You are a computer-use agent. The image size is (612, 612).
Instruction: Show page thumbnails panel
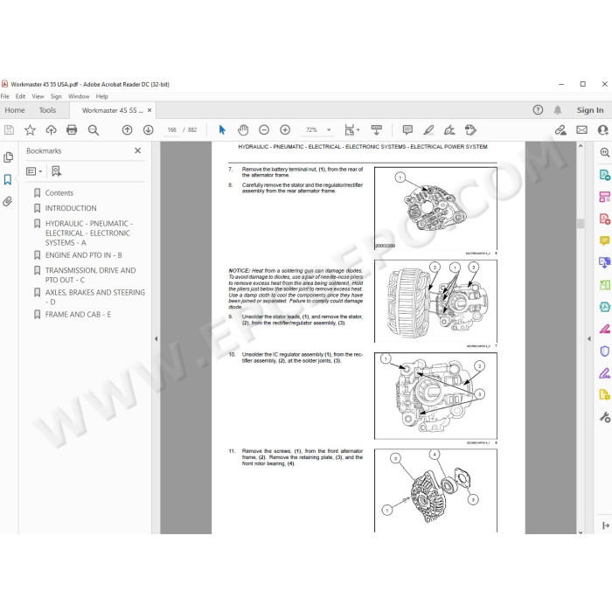point(8,157)
